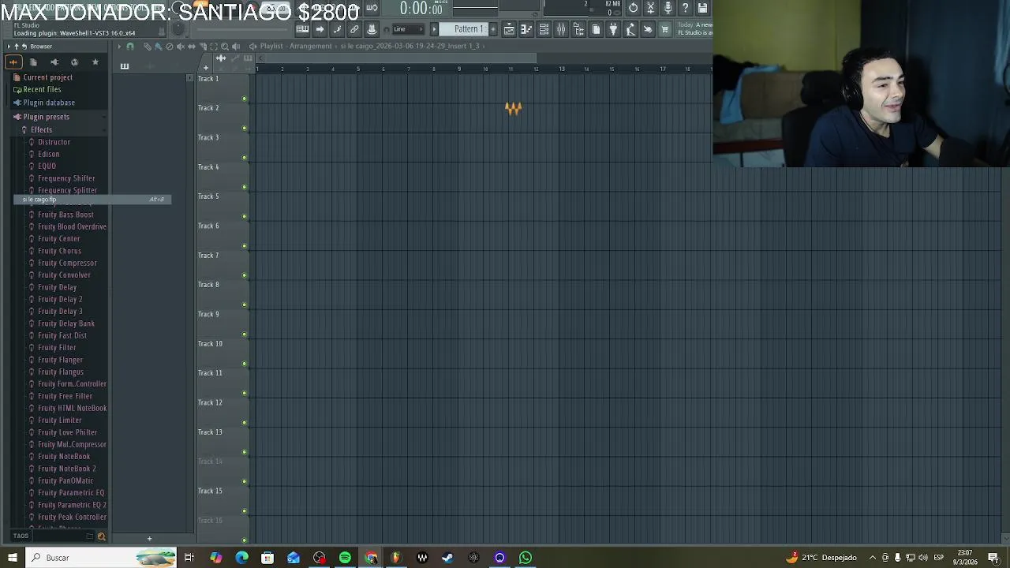Toggle Track 3 mute indicator
1010x568 pixels.
(x=245, y=158)
